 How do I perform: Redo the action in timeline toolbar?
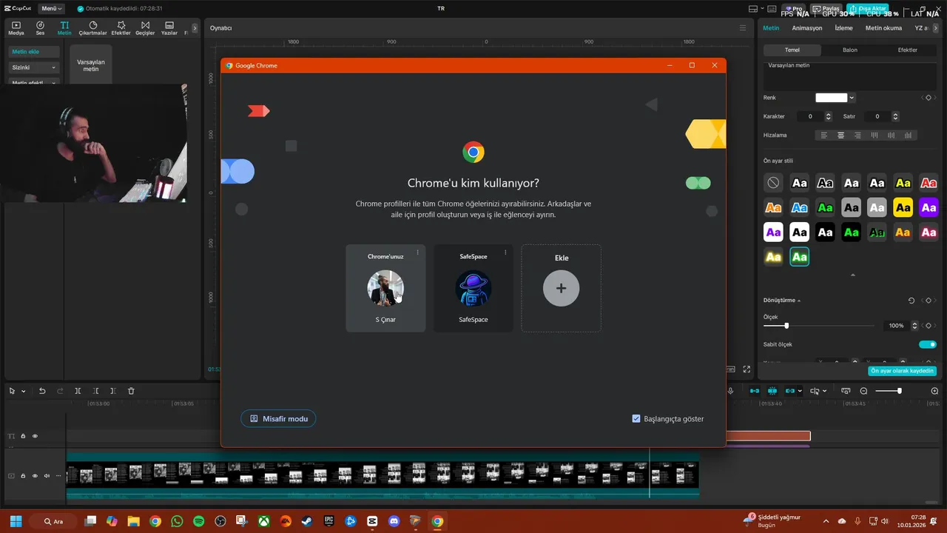tap(60, 391)
